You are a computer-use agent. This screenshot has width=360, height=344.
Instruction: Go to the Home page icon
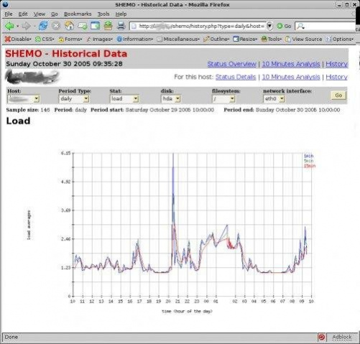coord(69,26)
